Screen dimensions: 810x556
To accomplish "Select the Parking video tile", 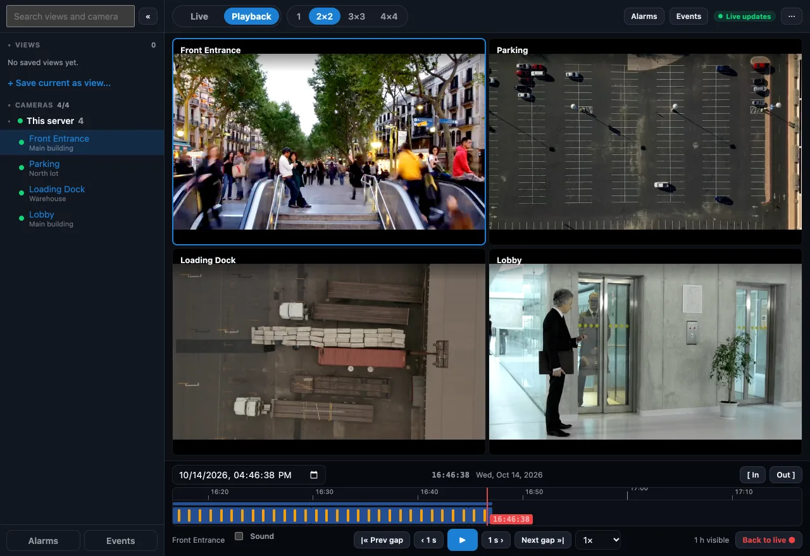I will 645,142.
